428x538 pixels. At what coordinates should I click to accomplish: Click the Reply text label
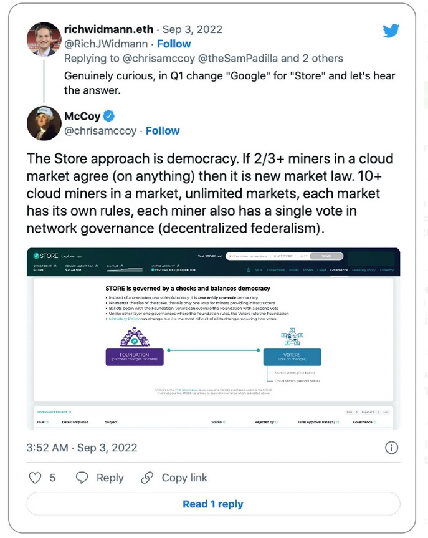click(x=110, y=478)
